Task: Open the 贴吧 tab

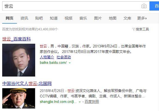Action: pyautogui.click(x=39, y=18)
